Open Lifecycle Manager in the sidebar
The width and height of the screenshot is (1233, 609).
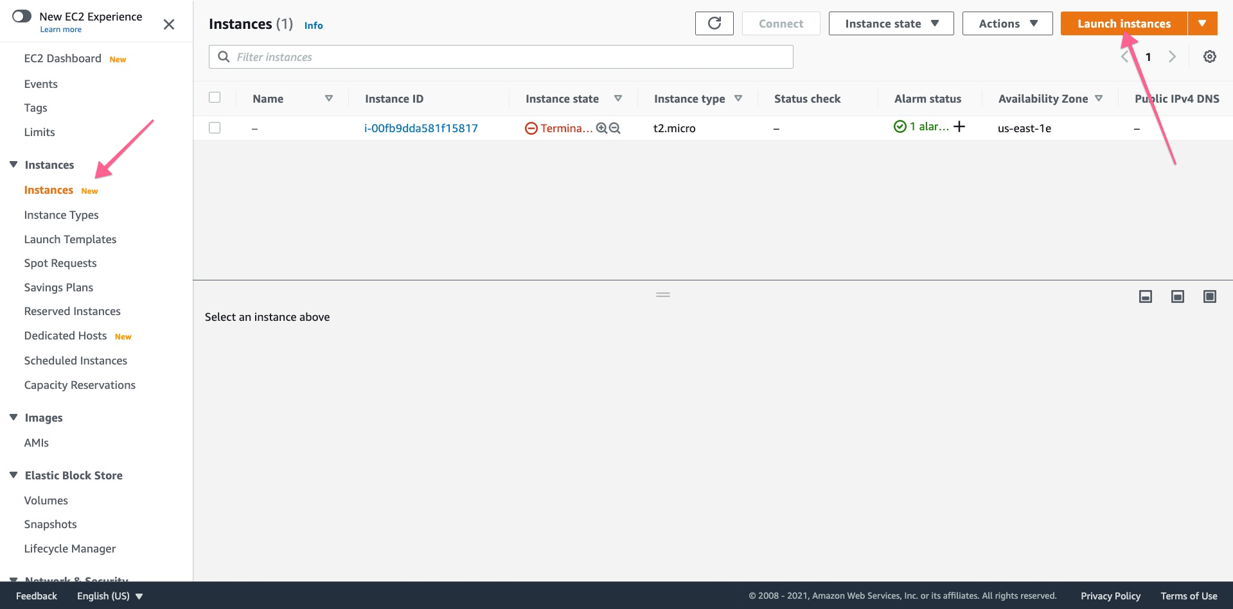point(70,549)
